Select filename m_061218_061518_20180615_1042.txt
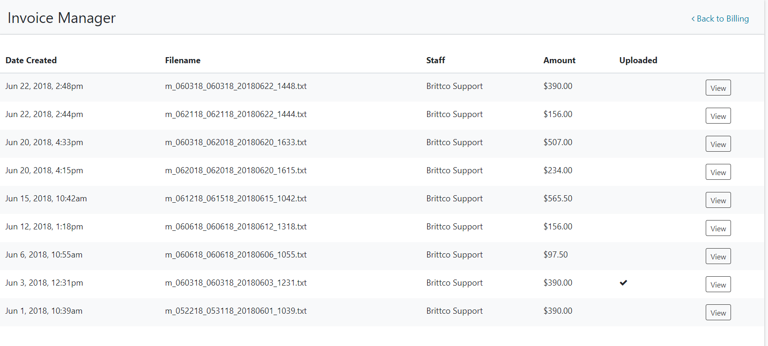Screen dimensions: 768x346 click(x=236, y=199)
